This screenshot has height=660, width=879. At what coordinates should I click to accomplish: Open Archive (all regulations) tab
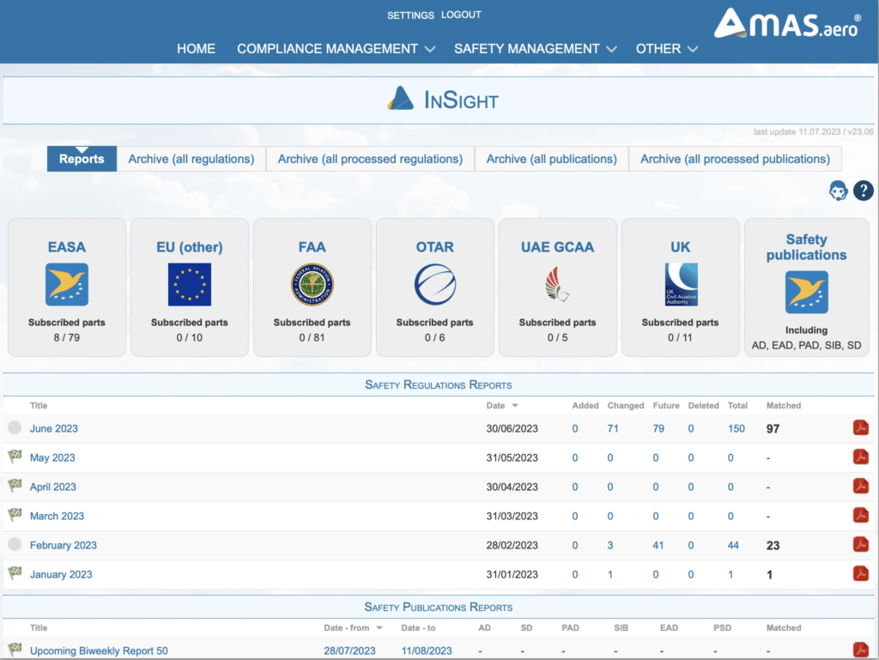[191, 159]
